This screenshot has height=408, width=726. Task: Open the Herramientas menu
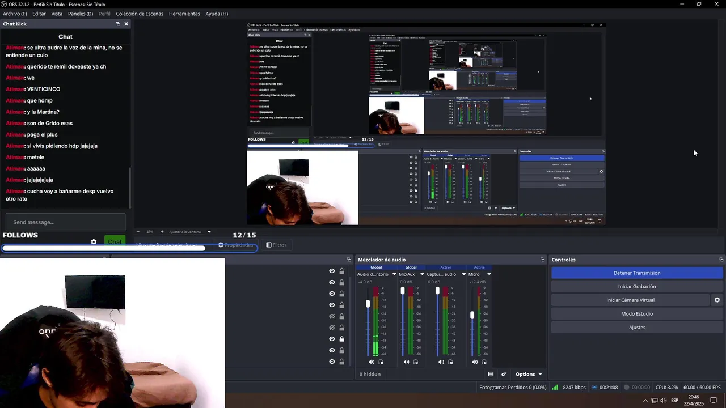[x=184, y=14]
